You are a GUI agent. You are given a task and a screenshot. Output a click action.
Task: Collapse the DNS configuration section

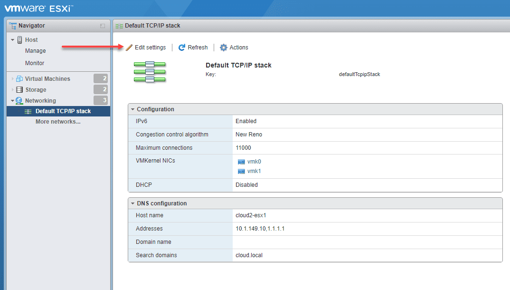132,203
